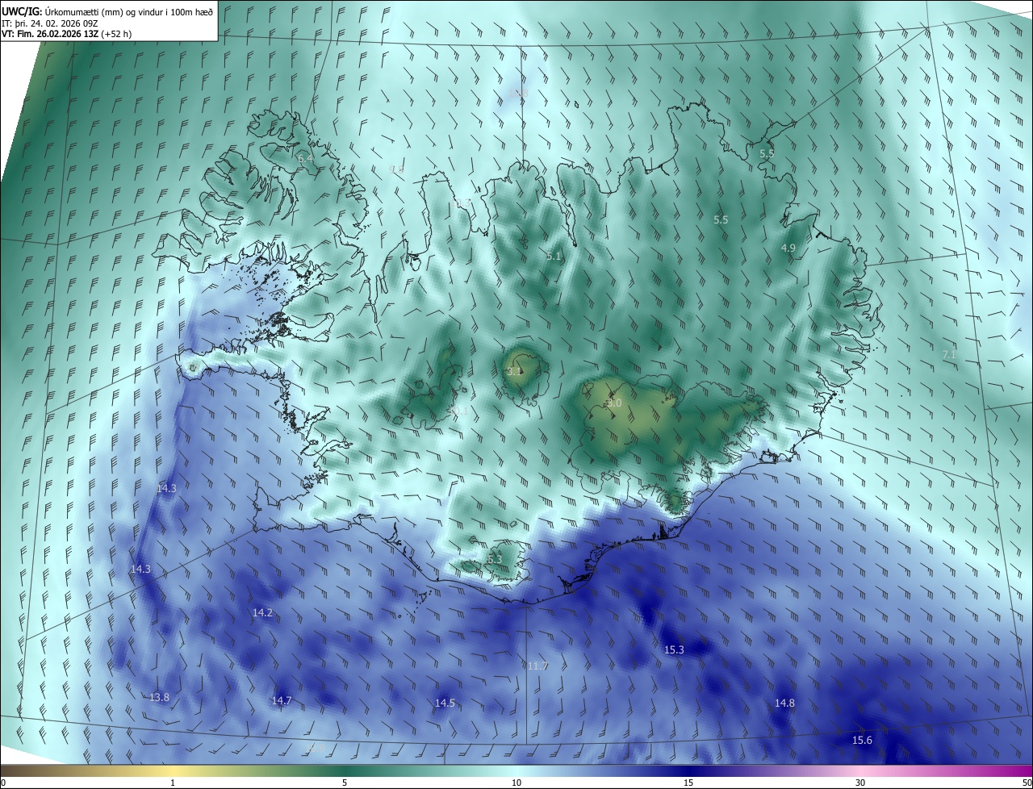Click the legend tick label 50

tap(1027, 783)
